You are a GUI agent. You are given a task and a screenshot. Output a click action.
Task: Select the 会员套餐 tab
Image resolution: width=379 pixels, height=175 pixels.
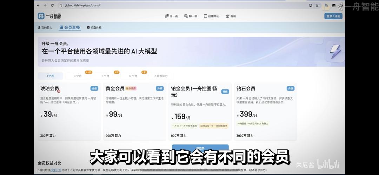click(x=69, y=28)
